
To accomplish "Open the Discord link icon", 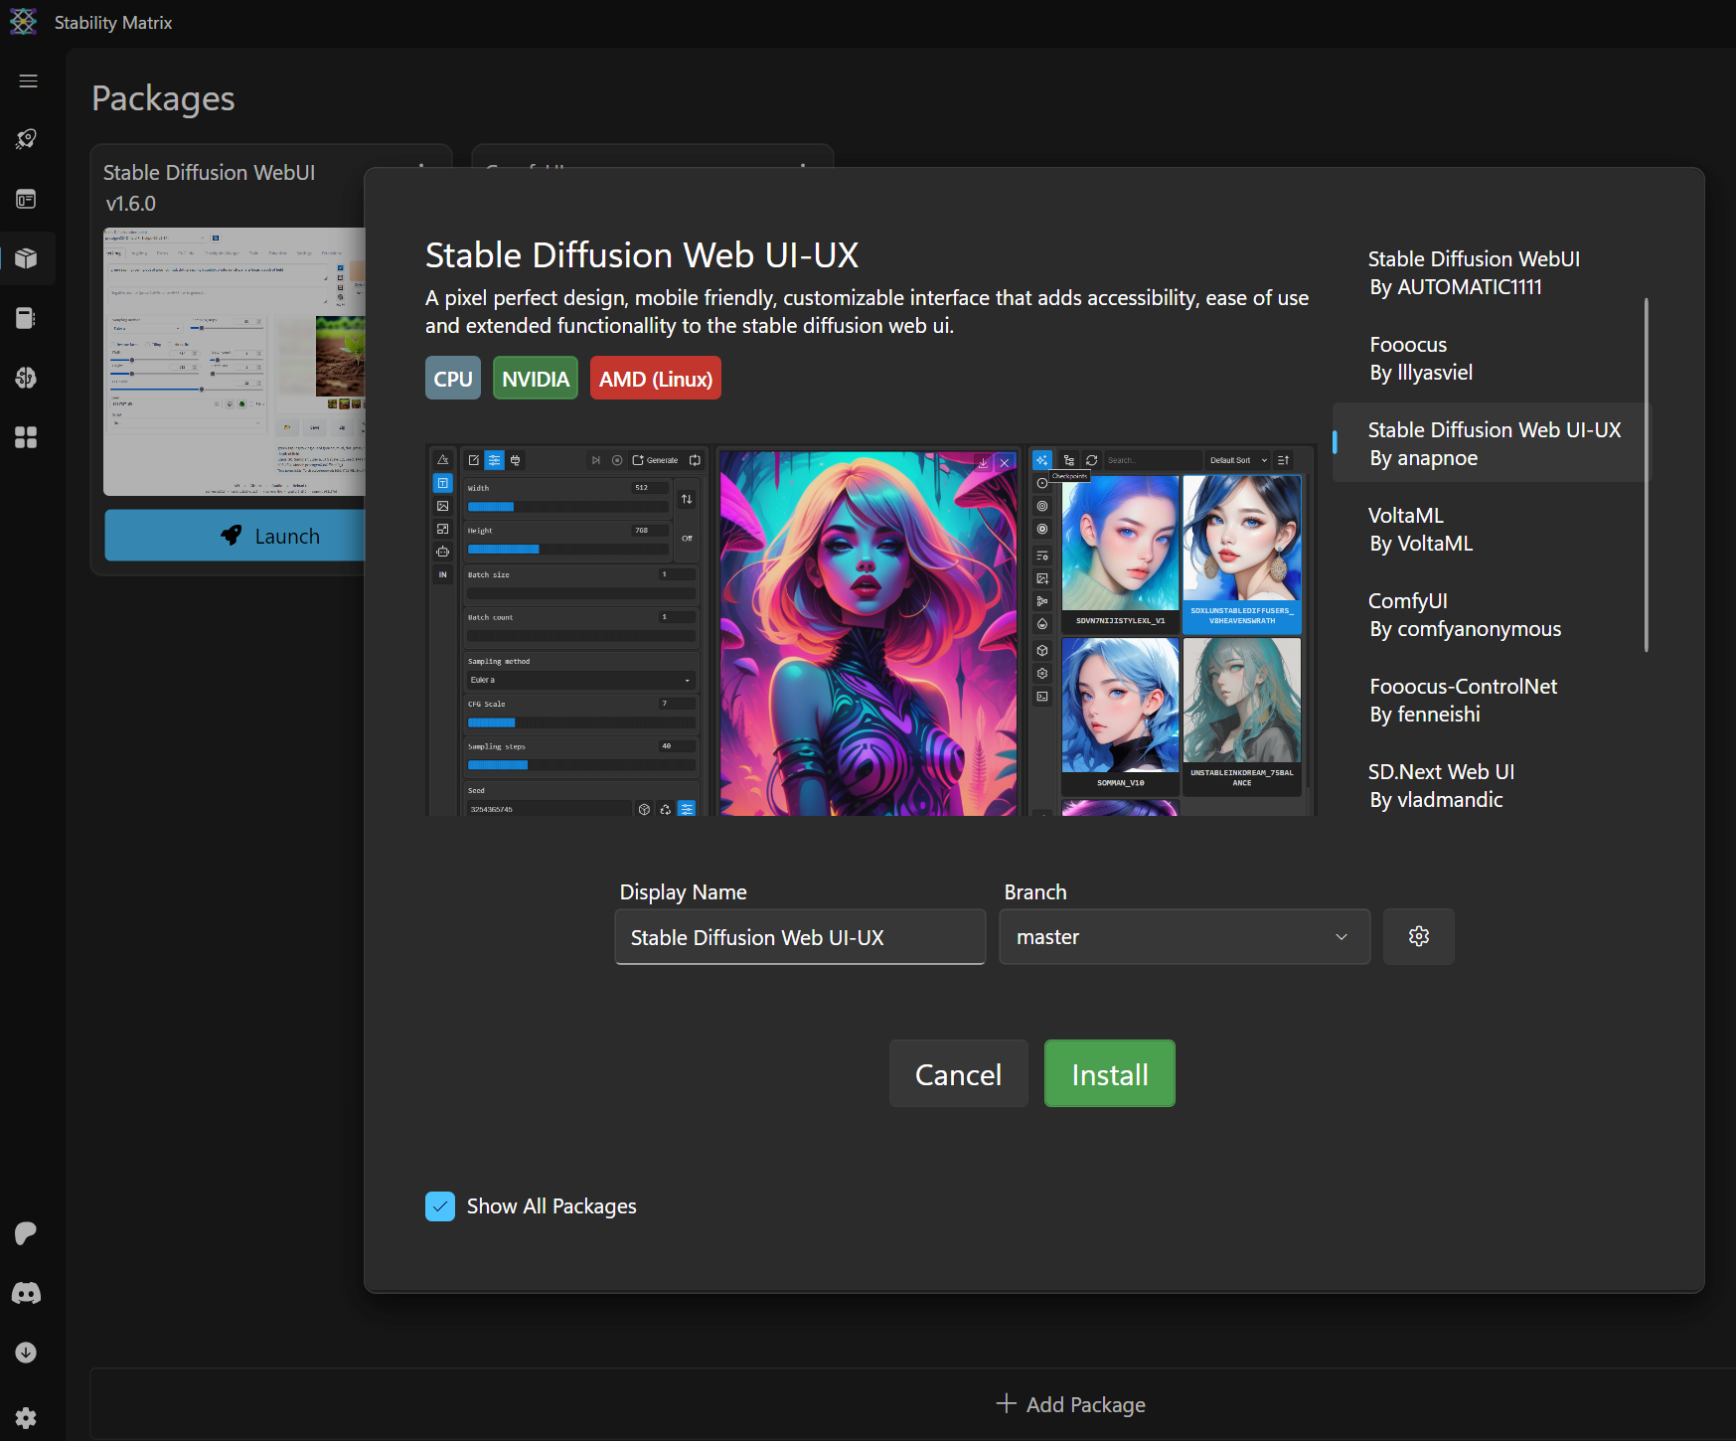I will point(27,1293).
